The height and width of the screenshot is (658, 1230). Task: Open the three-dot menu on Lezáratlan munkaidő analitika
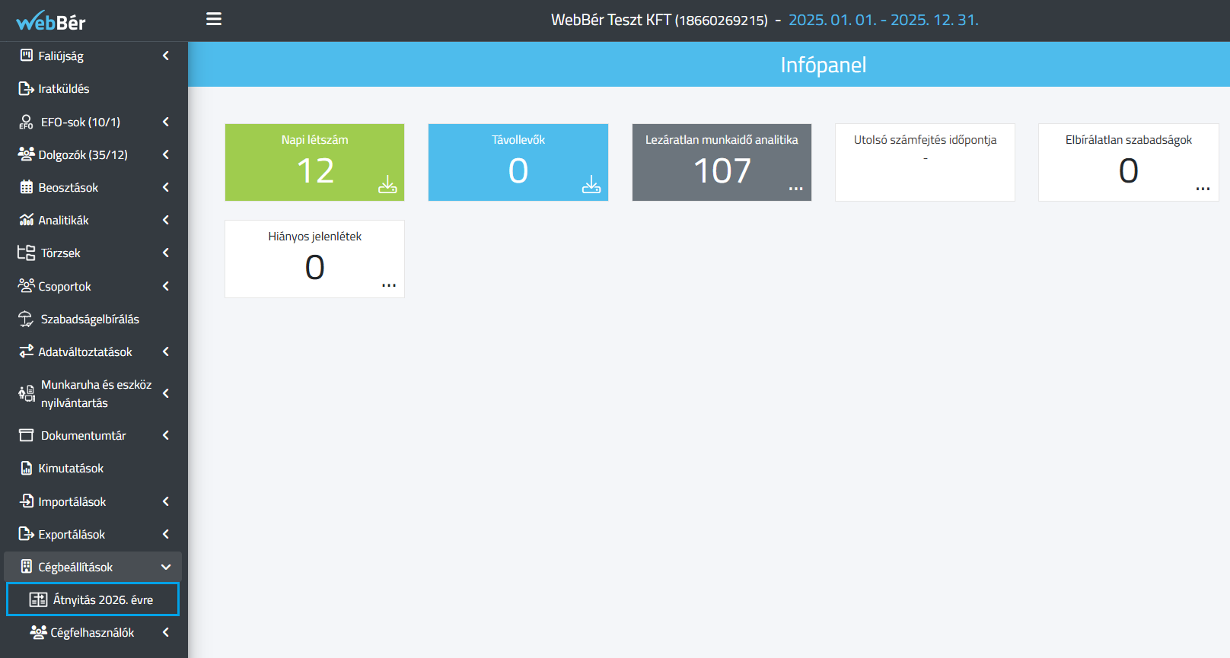(795, 188)
